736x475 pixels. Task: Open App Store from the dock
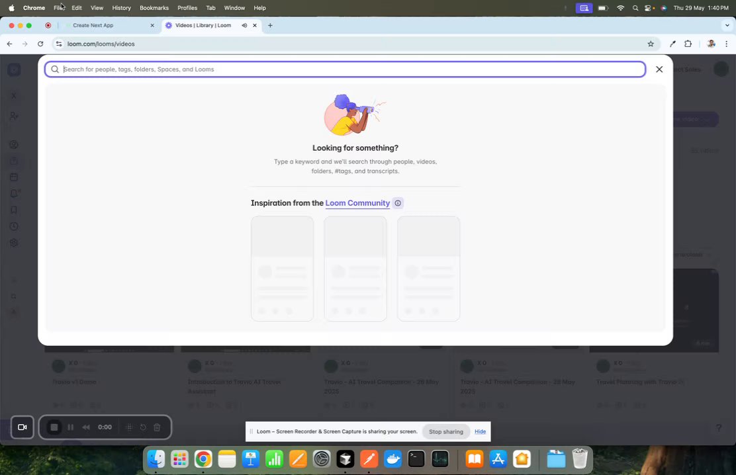498,459
